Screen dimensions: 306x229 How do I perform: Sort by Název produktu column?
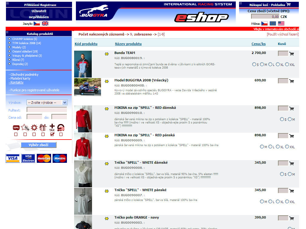click(x=128, y=44)
